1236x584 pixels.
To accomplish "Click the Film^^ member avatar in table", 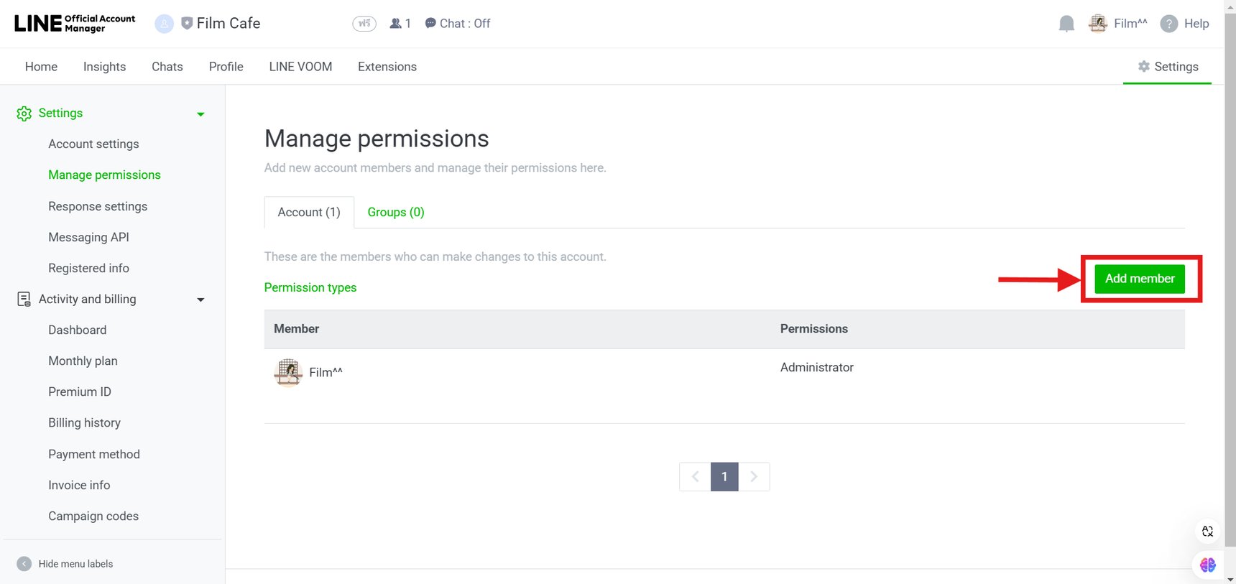I will (288, 372).
